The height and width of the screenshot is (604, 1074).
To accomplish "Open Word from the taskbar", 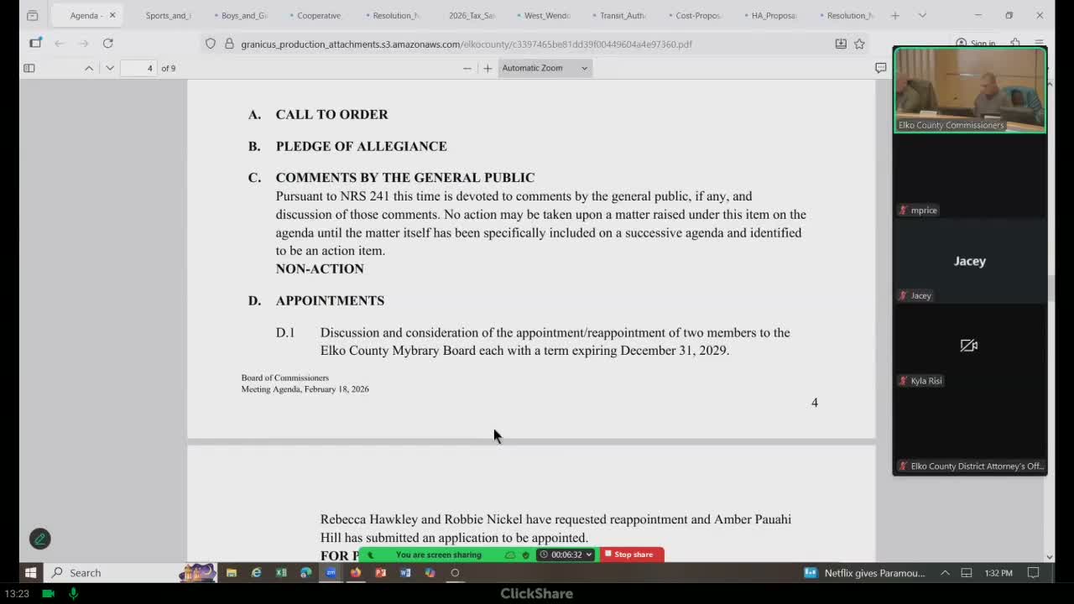I will coord(405,573).
